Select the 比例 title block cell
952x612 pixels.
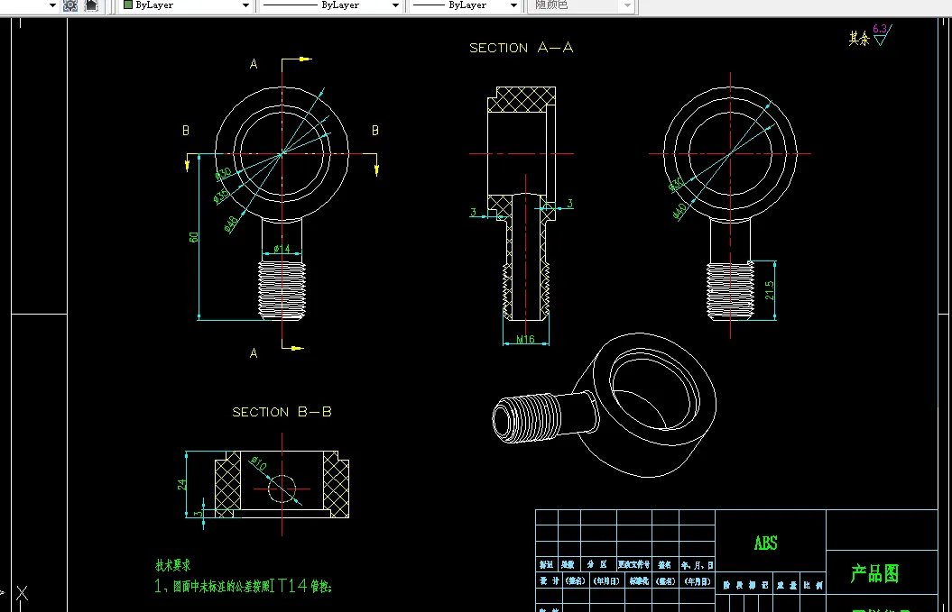813,585
